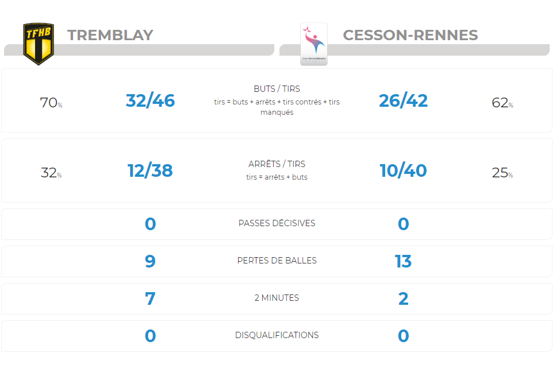Screen dimensions: 560x384
Task: Click the ARRÊTS / TIRS label
Action: pos(277,164)
